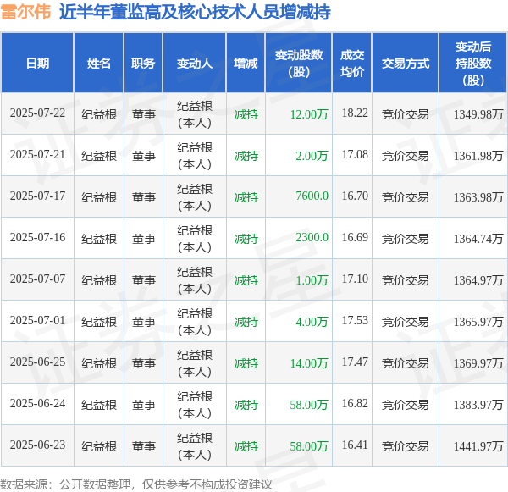Click the 1441.97万 holdings value
Screen dimensions: 508x492
[x=478, y=446]
